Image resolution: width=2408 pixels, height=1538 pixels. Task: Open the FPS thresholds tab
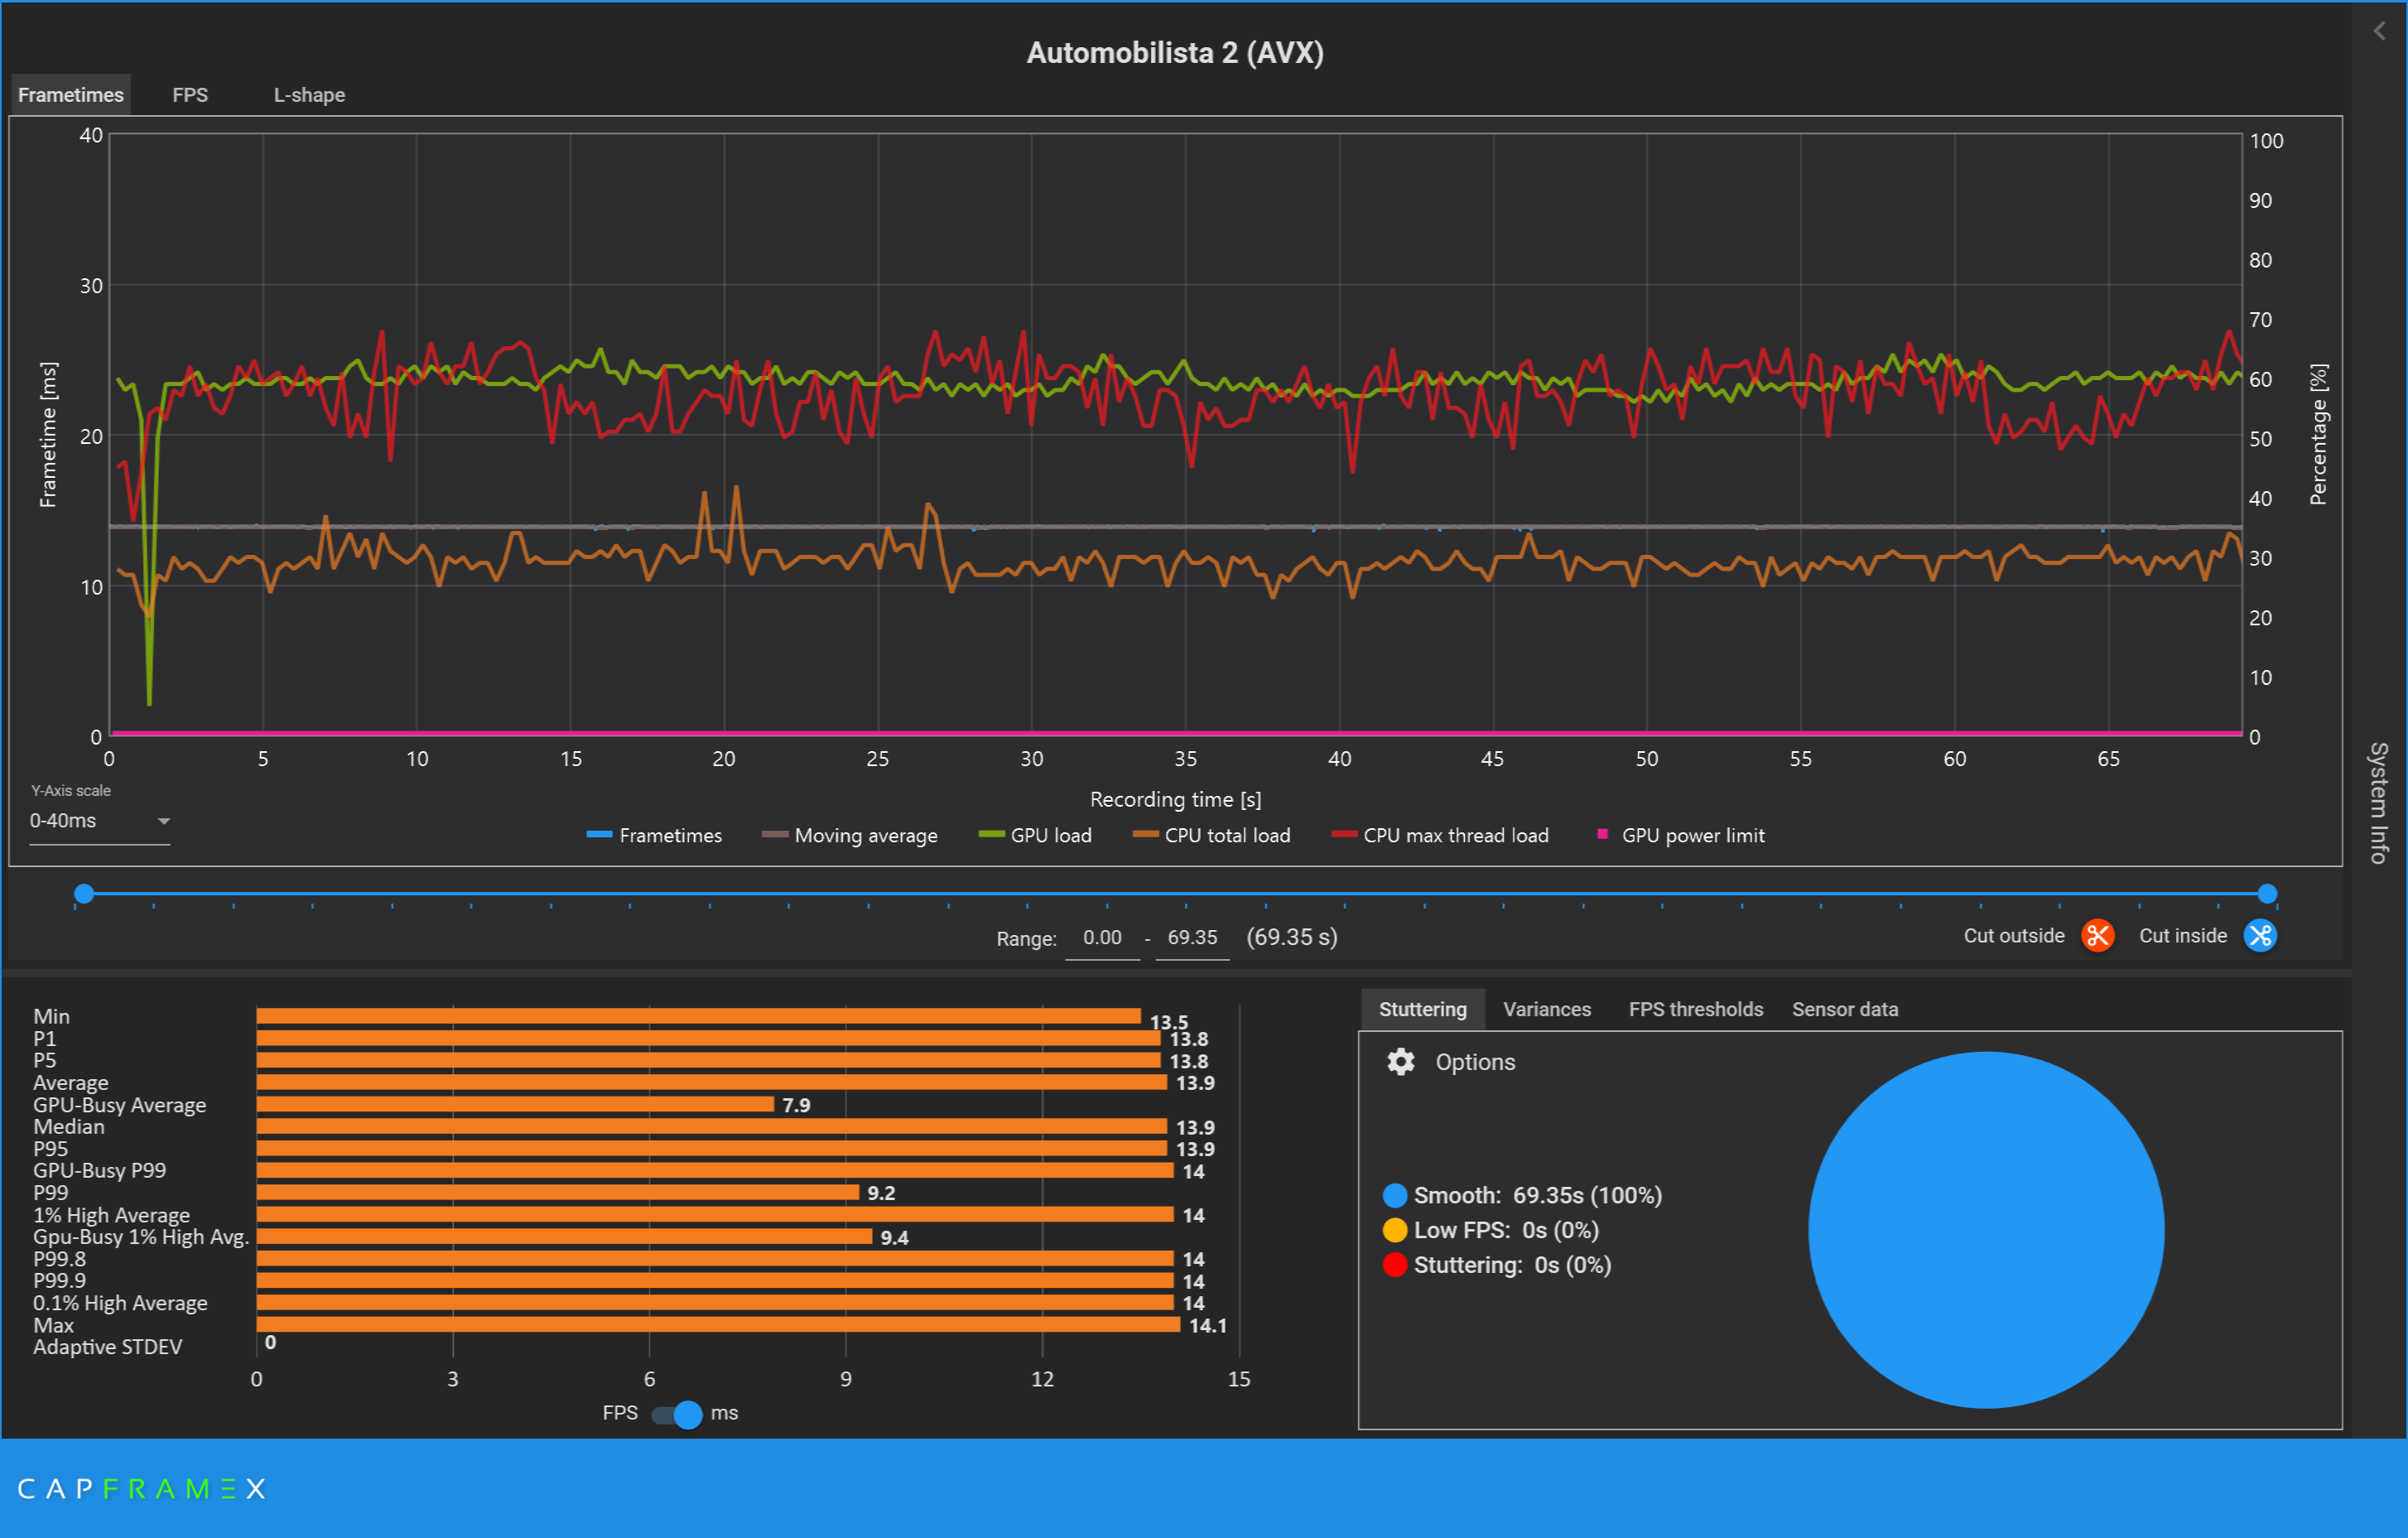[1695, 1009]
